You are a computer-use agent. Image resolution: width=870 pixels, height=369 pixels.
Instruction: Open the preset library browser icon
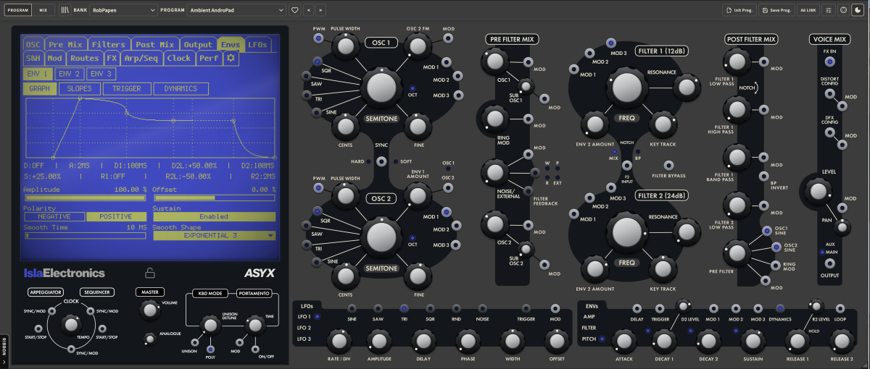(x=65, y=10)
